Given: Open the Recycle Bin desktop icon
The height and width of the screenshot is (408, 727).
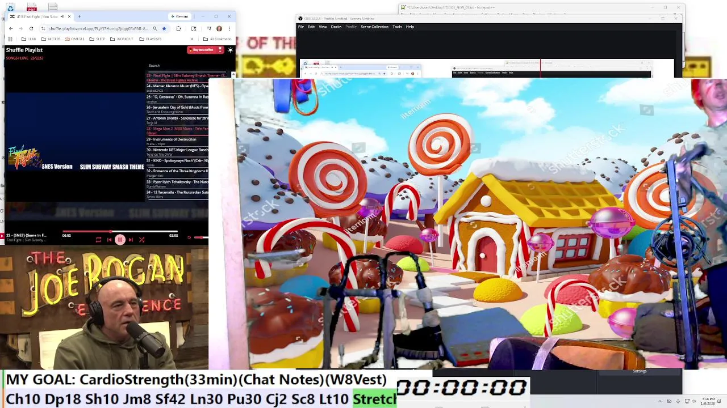Looking at the screenshot, I should pyautogui.click(x=10, y=8).
